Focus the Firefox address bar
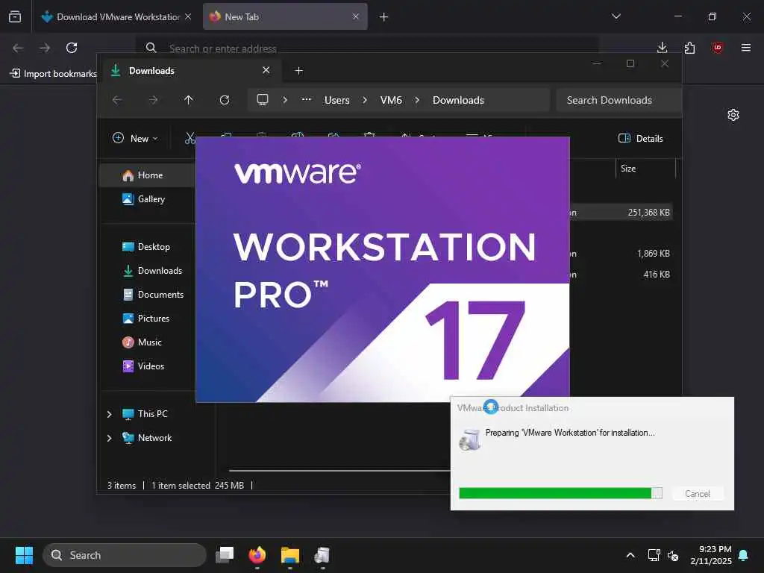 (368, 48)
